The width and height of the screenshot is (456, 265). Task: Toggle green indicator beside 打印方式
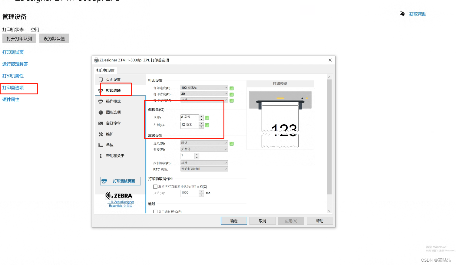click(232, 100)
